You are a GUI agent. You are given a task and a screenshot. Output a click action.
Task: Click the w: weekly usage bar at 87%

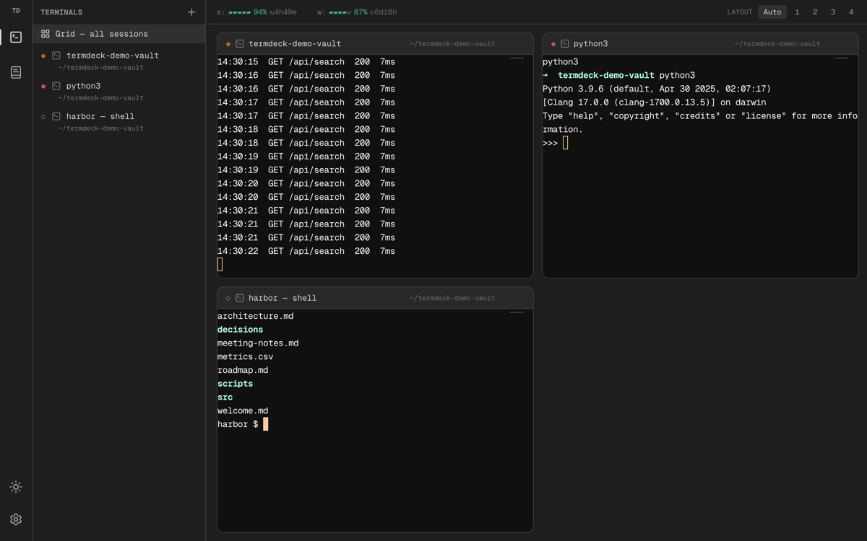point(340,12)
